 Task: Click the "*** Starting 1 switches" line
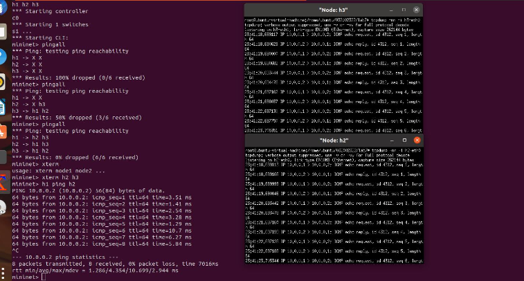click(x=50, y=25)
